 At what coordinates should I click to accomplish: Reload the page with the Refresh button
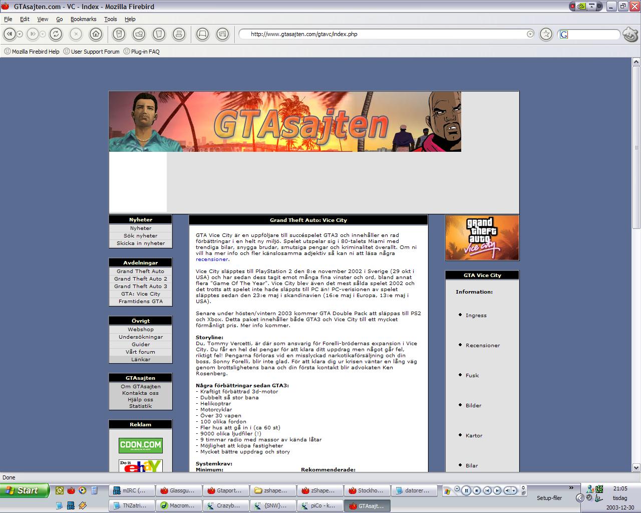pos(56,34)
